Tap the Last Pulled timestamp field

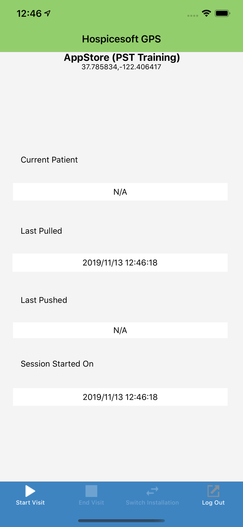[x=120, y=262]
